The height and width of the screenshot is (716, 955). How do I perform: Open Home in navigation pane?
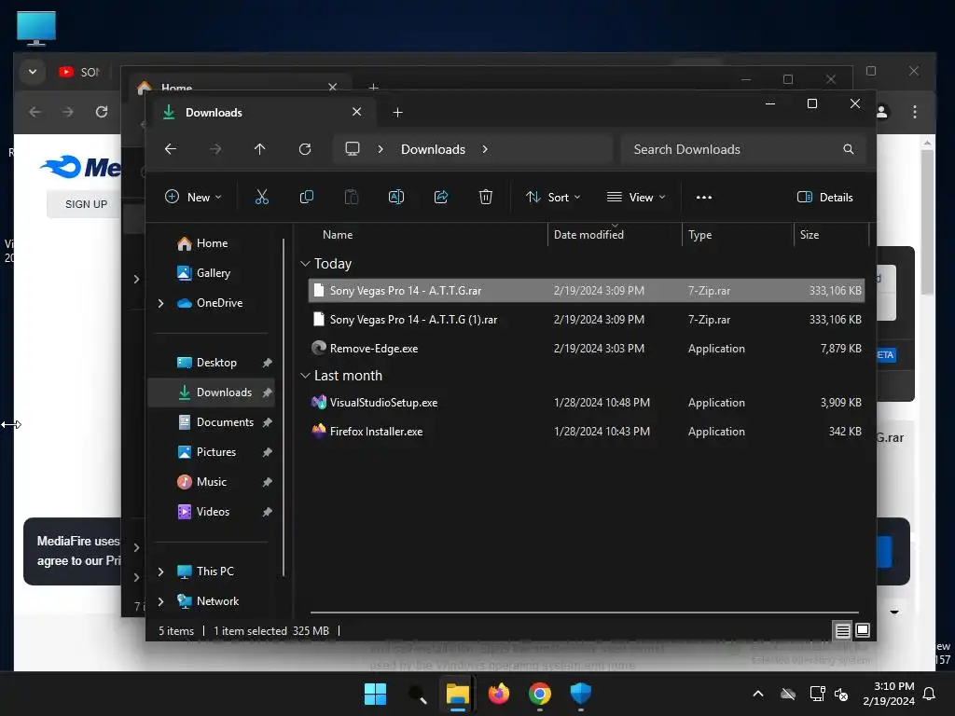click(210, 243)
